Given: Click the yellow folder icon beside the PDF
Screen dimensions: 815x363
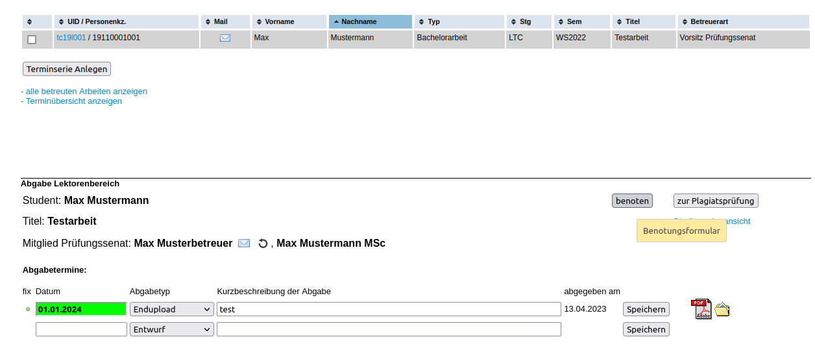Looking at the screenshot, I should 722,310.
